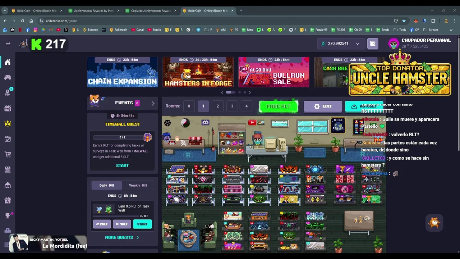Open the Seeds spreadsheet bookmark
This screenshot has width=460, height=259.
pyautogui.click(x=382, y=29)
